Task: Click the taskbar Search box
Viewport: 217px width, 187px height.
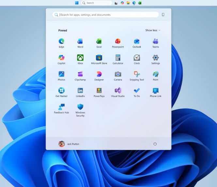Action: click(97, 3)
